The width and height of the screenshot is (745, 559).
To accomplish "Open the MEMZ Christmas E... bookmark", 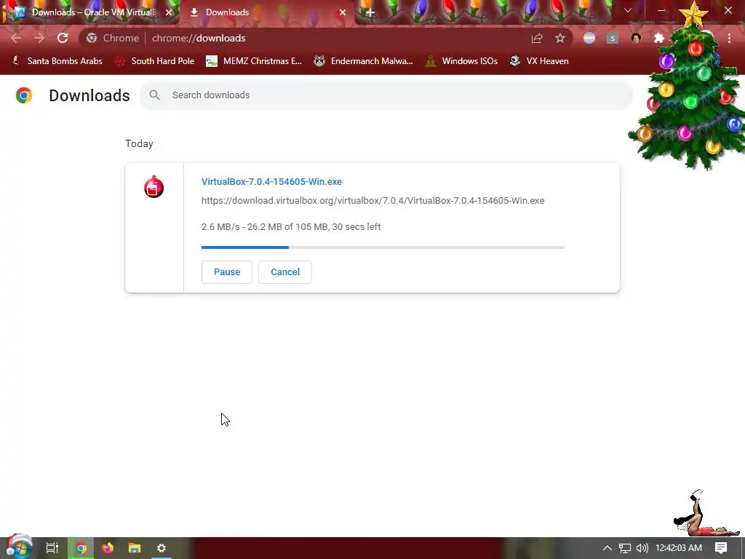I will [x=254, y=61].
